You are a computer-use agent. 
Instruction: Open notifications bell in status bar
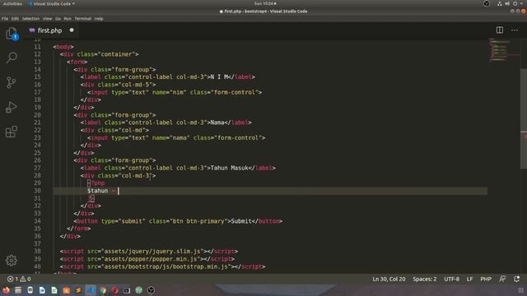click(516, 279)
